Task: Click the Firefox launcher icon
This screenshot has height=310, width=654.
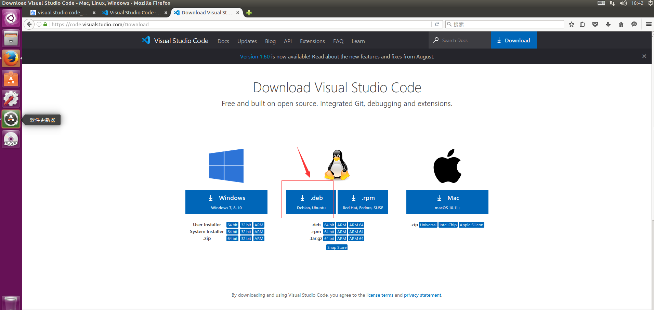Action: pos(11,58)
